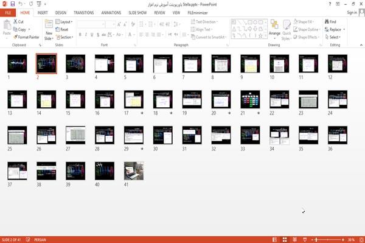
Task: Click Clear All Formatting icon
Action: coord(133,24)
